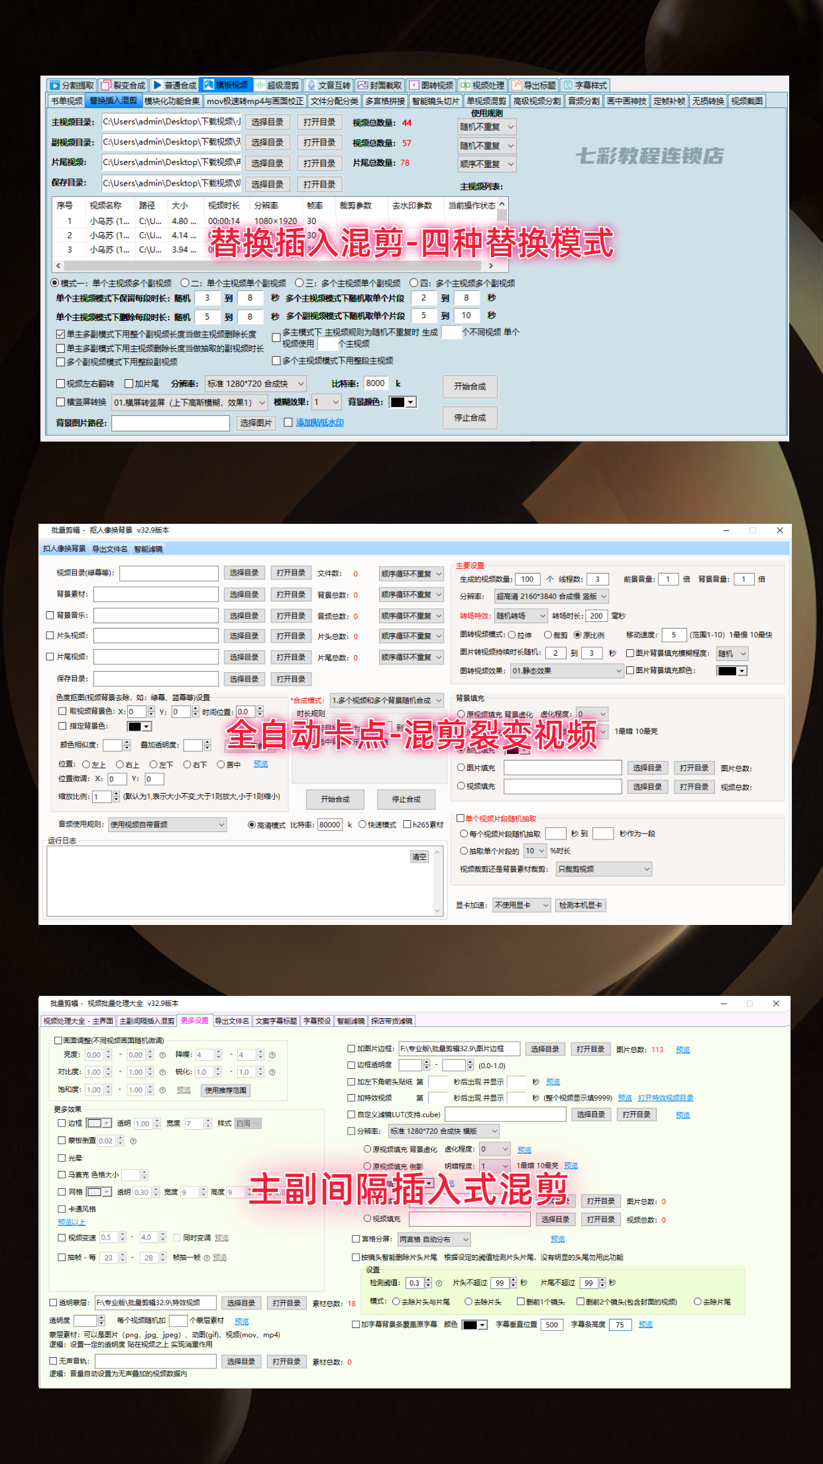Open the 分割提取 toolbar icon tab

click(72, 86)
